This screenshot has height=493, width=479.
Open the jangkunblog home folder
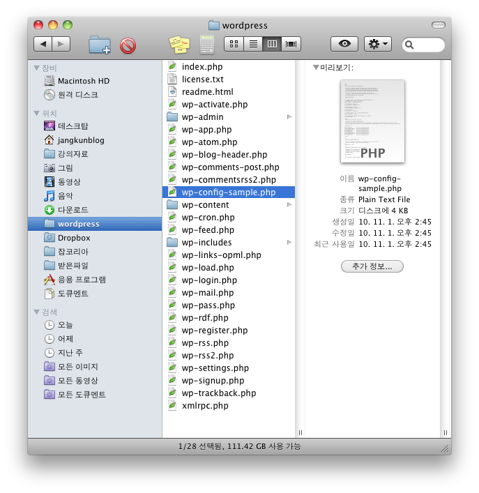point(95,140)
